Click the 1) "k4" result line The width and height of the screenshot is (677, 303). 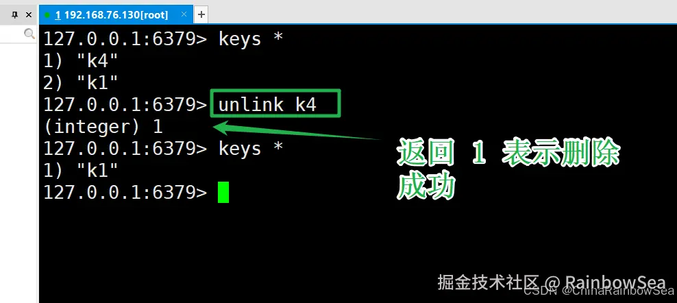click(81, 61)
